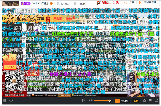Open the 魔域3.2版 ad link
Viewport: 161px width, 106px height.
pyautogui.click(x=108, y=2)
